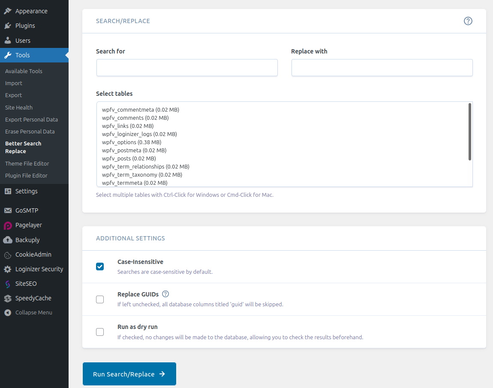
Task: Select wpfv_posts table in list
Action: click(x=129, y=158)
